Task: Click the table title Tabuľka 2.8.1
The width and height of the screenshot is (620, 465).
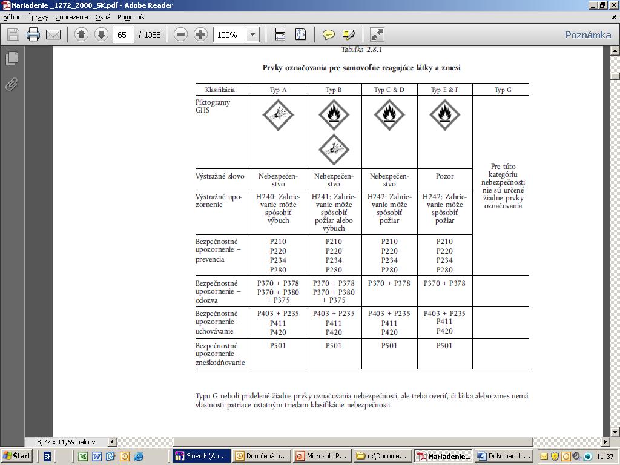Action: click(361, 50)
